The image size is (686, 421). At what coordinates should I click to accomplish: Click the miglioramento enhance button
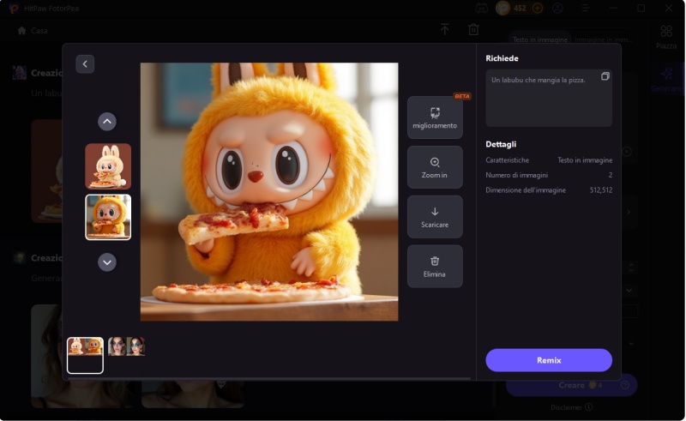tap(435, 117)
